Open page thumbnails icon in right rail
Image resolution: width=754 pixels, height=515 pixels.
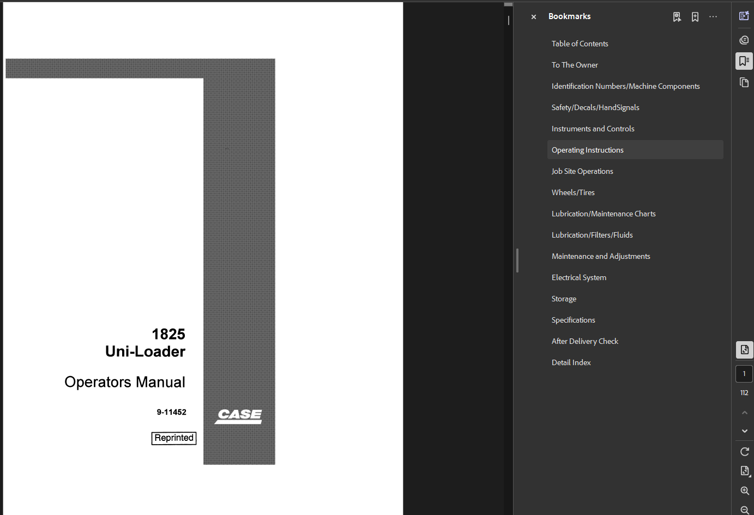pos(744,82)
